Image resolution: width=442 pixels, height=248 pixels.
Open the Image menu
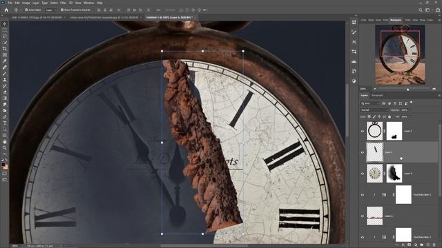coord(26,3)
